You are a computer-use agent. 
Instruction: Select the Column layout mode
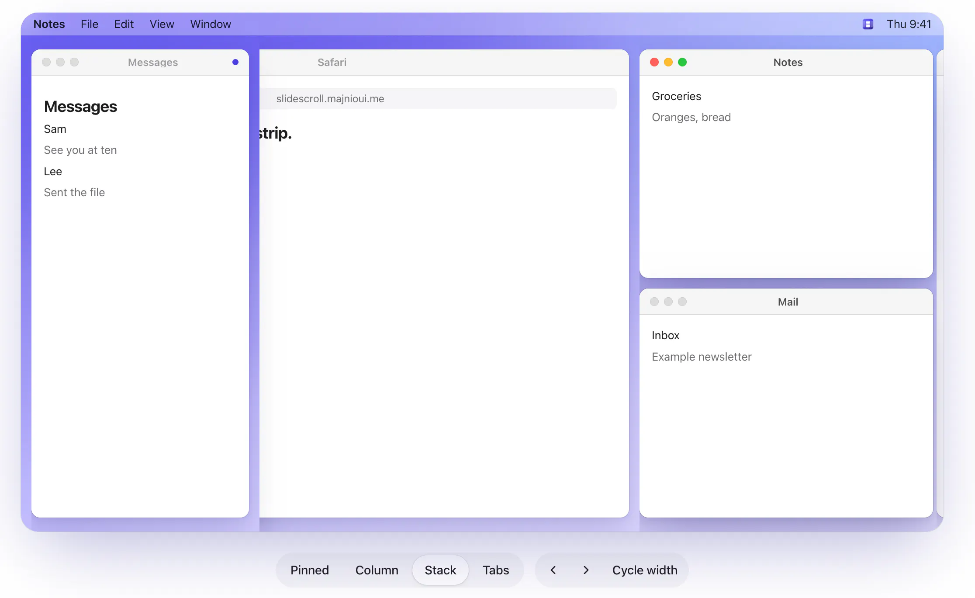pos(377,570)
